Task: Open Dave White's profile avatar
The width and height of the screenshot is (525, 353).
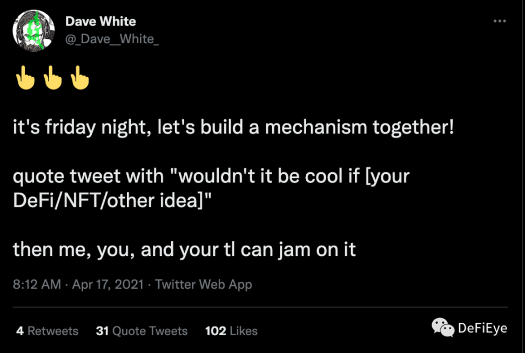Action: 32,30
